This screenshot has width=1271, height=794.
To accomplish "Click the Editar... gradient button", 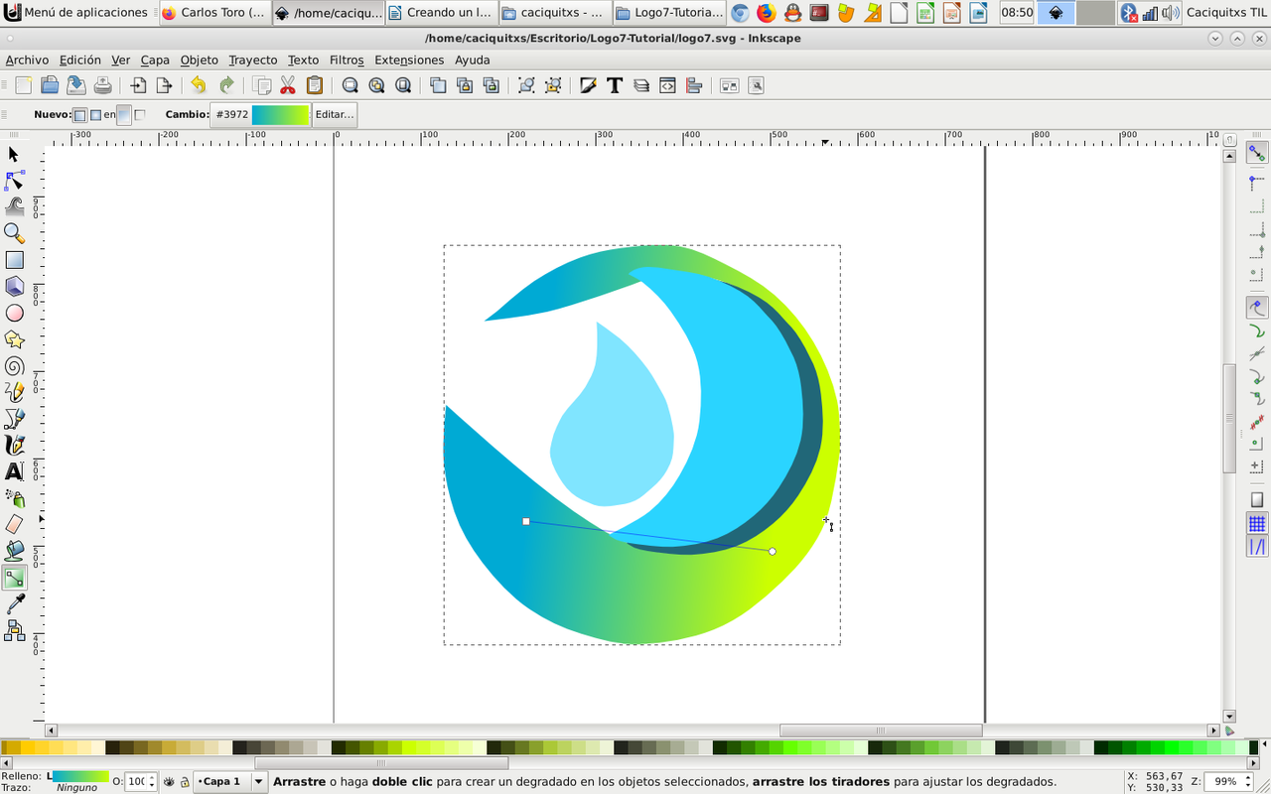I will coord(335,114).
